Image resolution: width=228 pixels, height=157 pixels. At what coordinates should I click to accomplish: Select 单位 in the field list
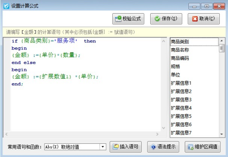pyautogui.click(x=194, y=75)
